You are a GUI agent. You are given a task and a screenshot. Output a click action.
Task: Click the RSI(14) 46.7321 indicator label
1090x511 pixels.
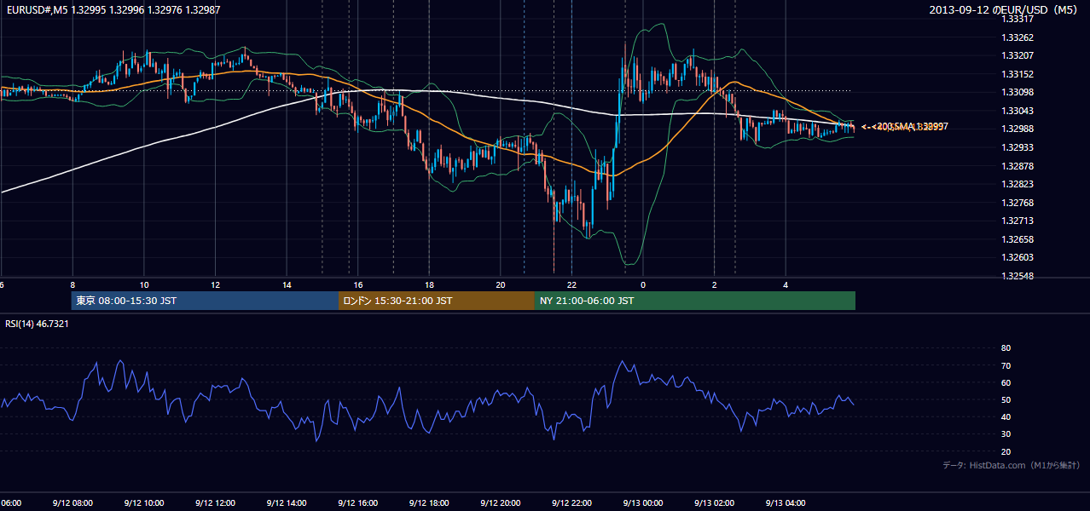coord(38,324)
